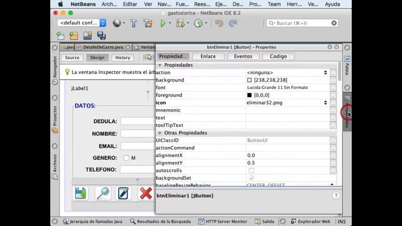Click Clean and Build project icon

click(x=148, y=23)
